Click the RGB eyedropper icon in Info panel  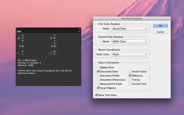coord(19,38)
